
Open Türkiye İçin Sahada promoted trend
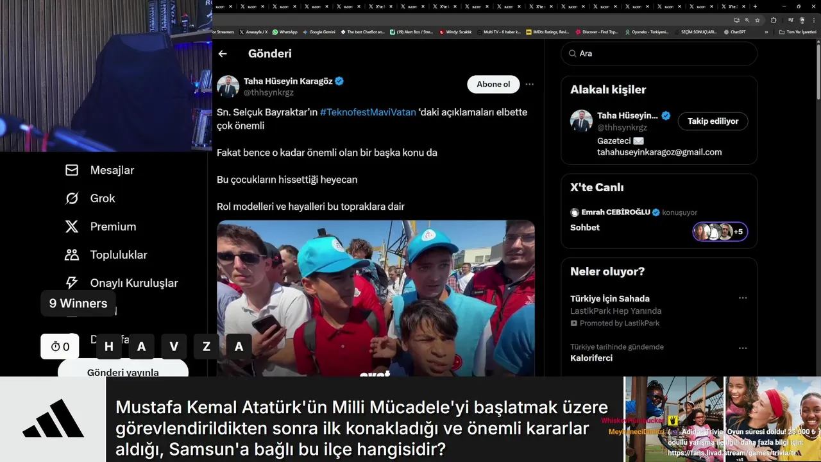[x=610, y=298]
